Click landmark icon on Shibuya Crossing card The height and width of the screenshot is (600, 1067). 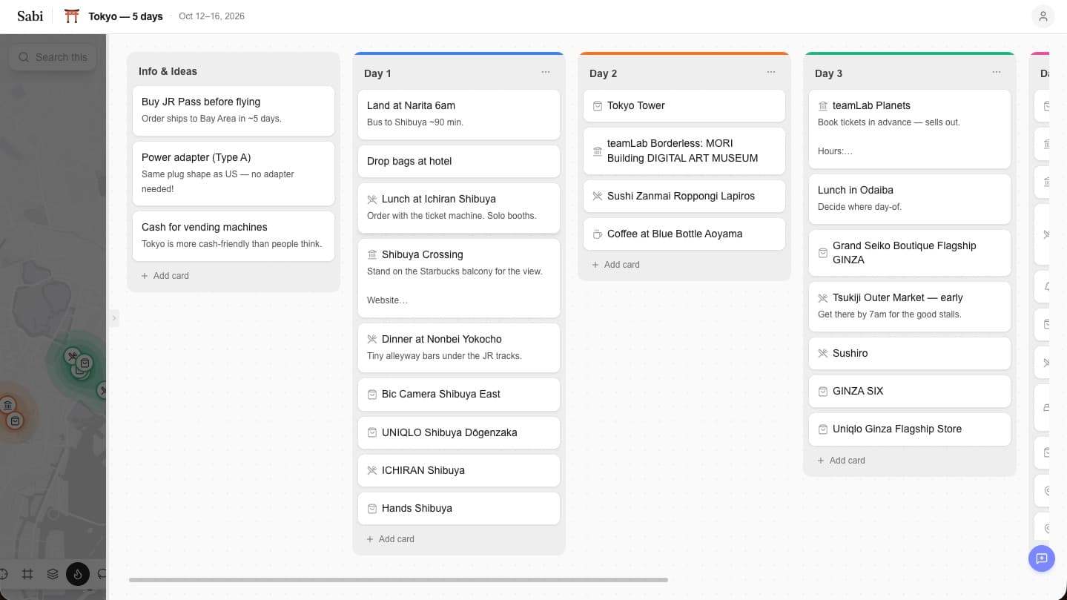tap(372, 255)
